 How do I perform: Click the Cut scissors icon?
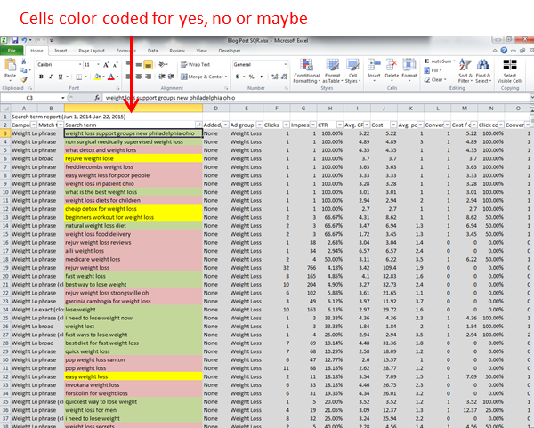23,61
